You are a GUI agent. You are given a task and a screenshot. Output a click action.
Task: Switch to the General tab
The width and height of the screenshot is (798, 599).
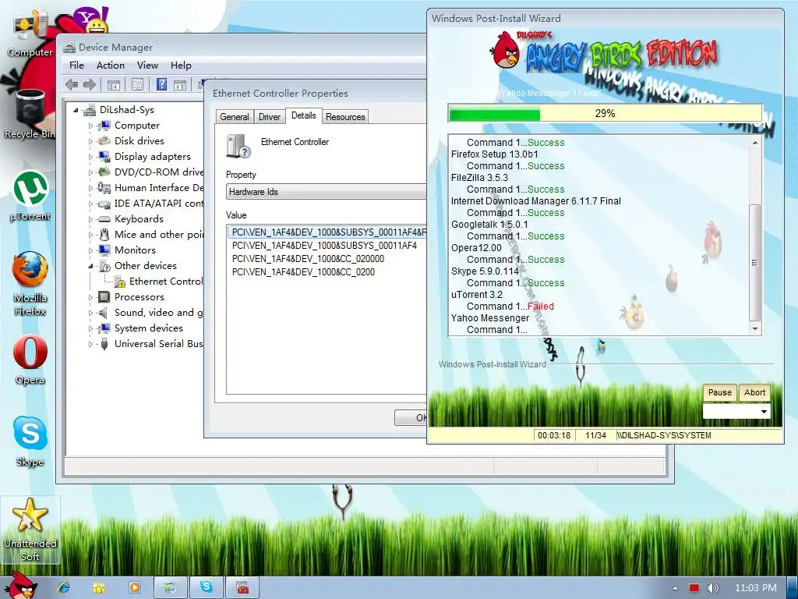(x=234, y=117)
